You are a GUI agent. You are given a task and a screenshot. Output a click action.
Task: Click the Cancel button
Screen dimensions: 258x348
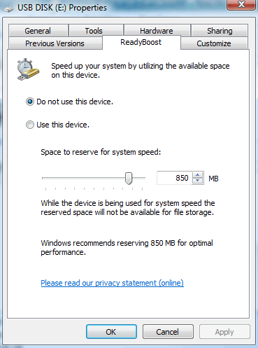168,332
